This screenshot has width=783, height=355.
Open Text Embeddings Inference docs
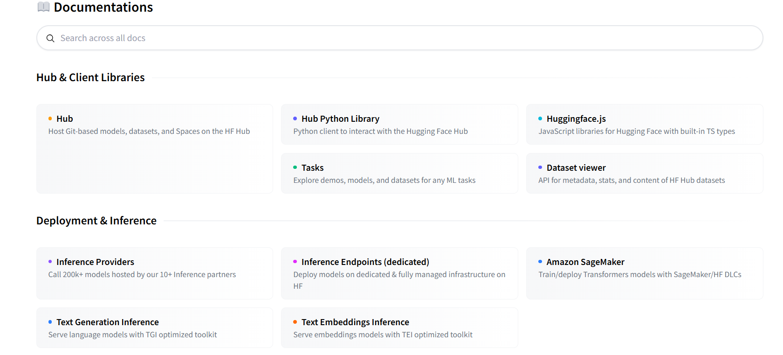click(x=399, y=327)
